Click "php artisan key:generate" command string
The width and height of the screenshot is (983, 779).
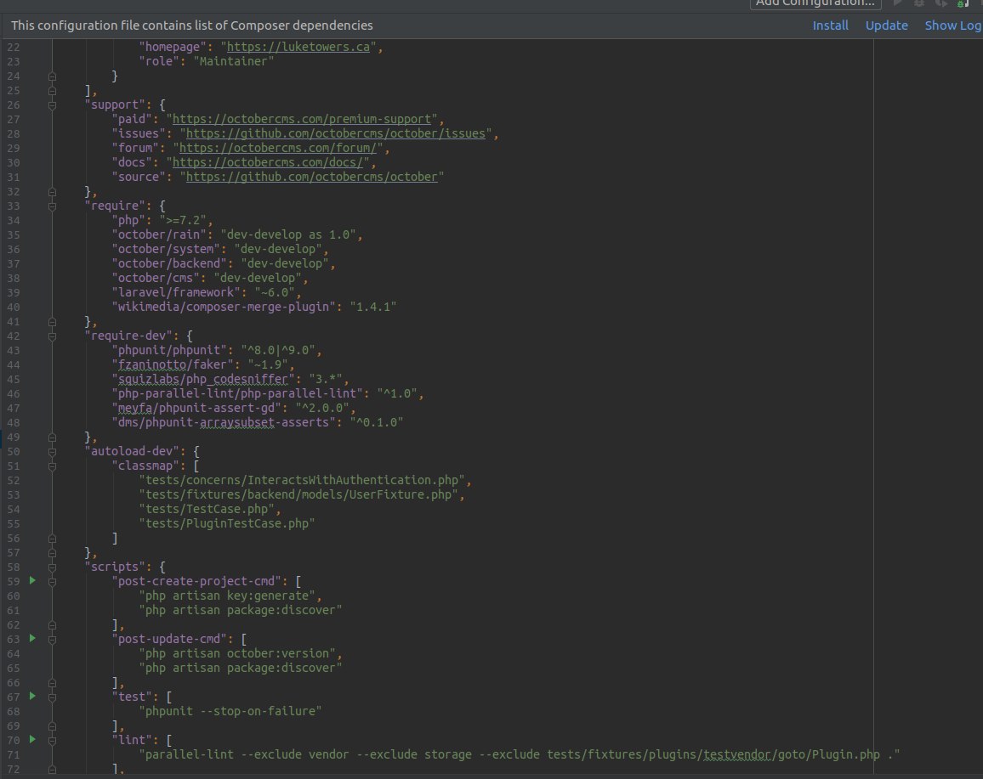(227, 596)
